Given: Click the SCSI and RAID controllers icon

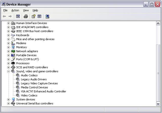Looking at the screenshot, I should click(x=13, y=67).
